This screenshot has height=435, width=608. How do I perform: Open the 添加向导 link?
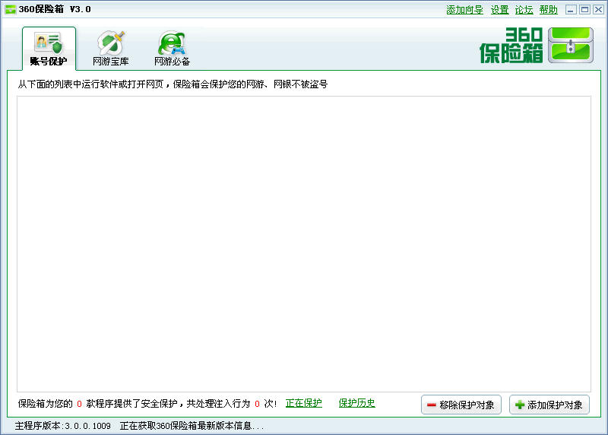pos(464,10)
